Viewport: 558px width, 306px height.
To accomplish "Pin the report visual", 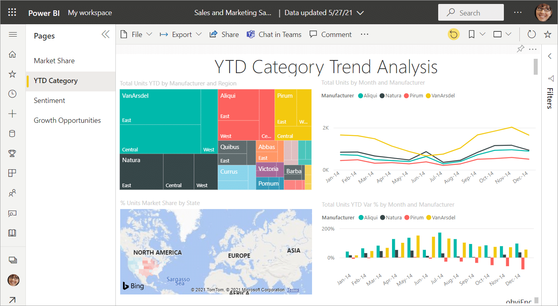I will [520, 49].
